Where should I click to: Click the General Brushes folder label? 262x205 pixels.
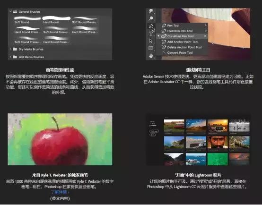tap(29, 12)
